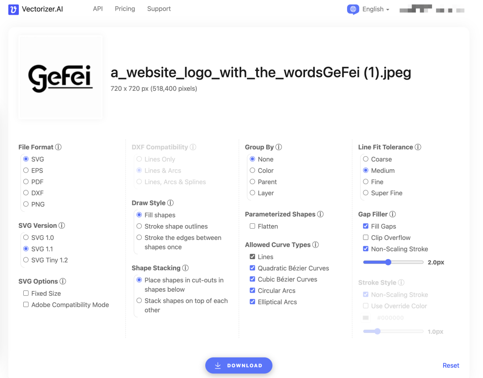The width and height of the screenshot is (483, 378).
Task: Click Line Fit Tolerance info icon
Action: tap(418, 147)
